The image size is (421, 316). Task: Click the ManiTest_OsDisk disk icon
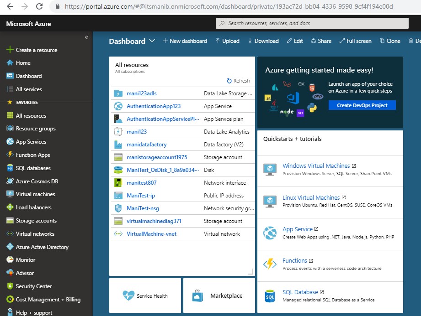point(118,170)
